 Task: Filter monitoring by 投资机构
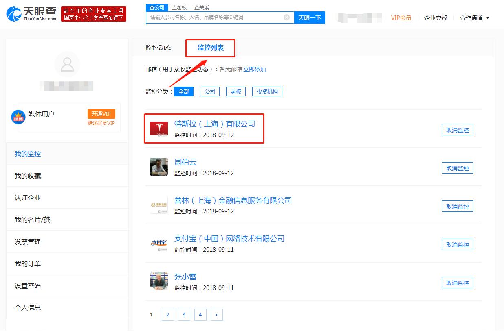[x=267, y=91]
